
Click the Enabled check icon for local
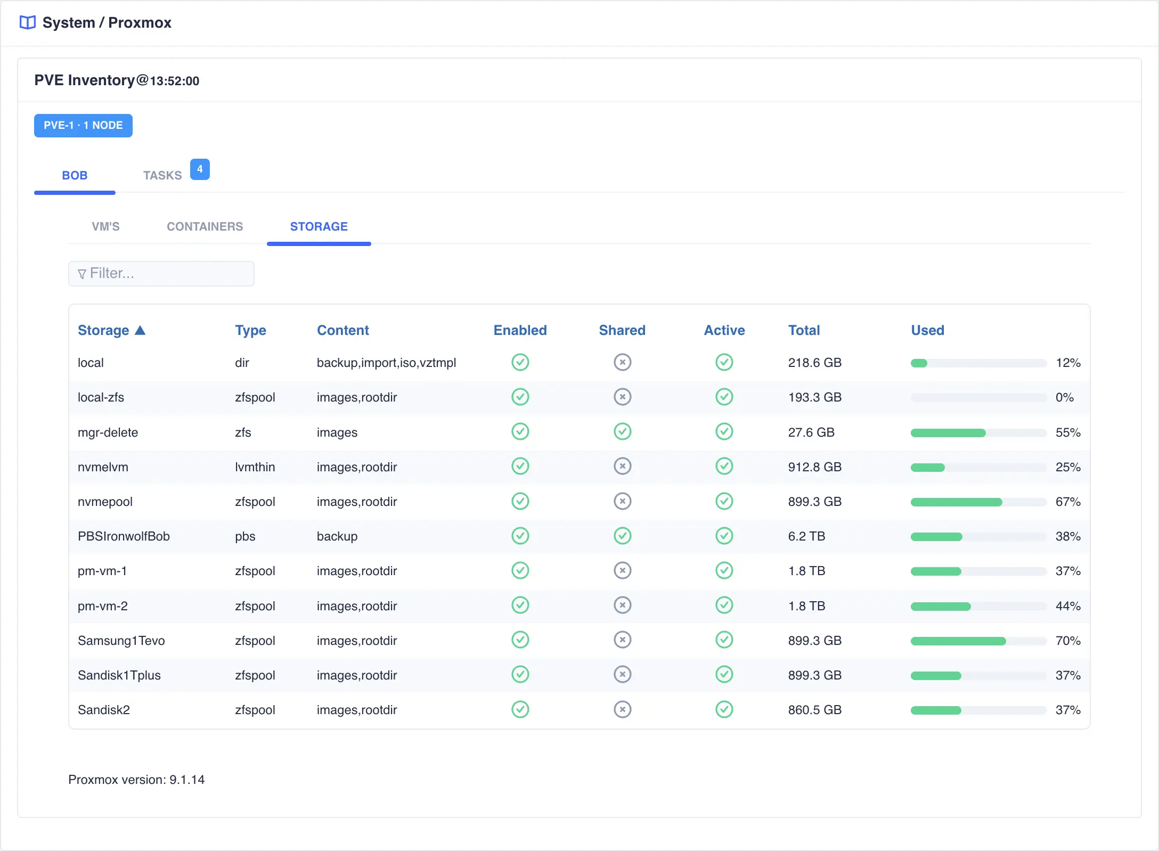pos(520,362)
